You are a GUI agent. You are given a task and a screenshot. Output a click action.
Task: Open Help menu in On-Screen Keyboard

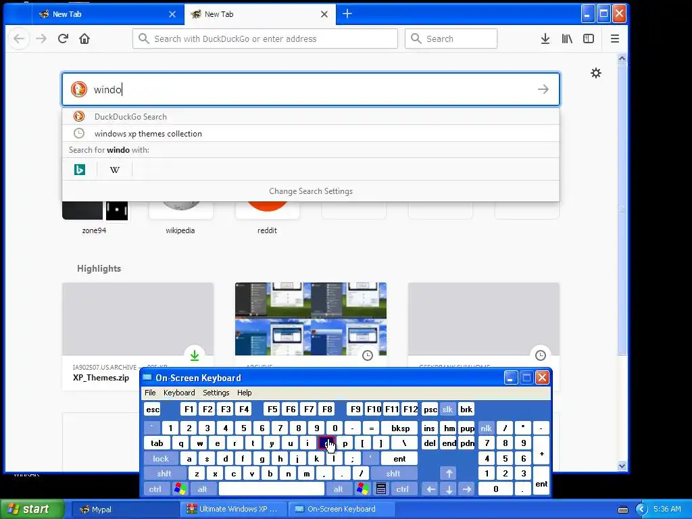pyautogui.click(x=244, y=393)
